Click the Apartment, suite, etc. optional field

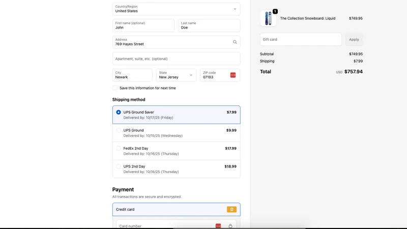tap(176, 59)
